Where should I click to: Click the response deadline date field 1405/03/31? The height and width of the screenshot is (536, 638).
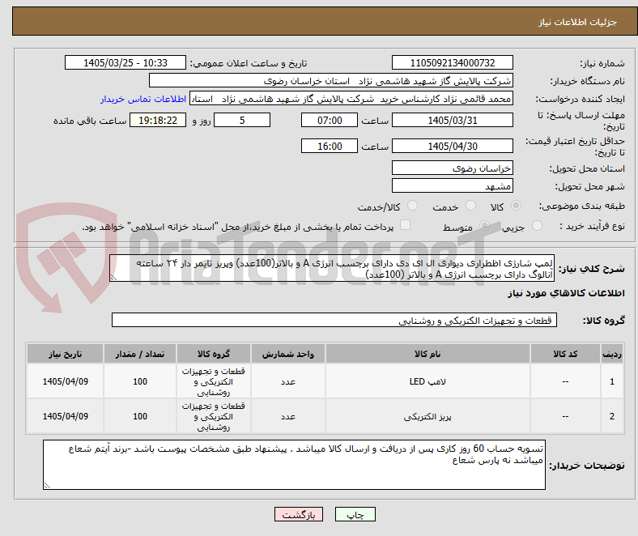coord(452,120)
